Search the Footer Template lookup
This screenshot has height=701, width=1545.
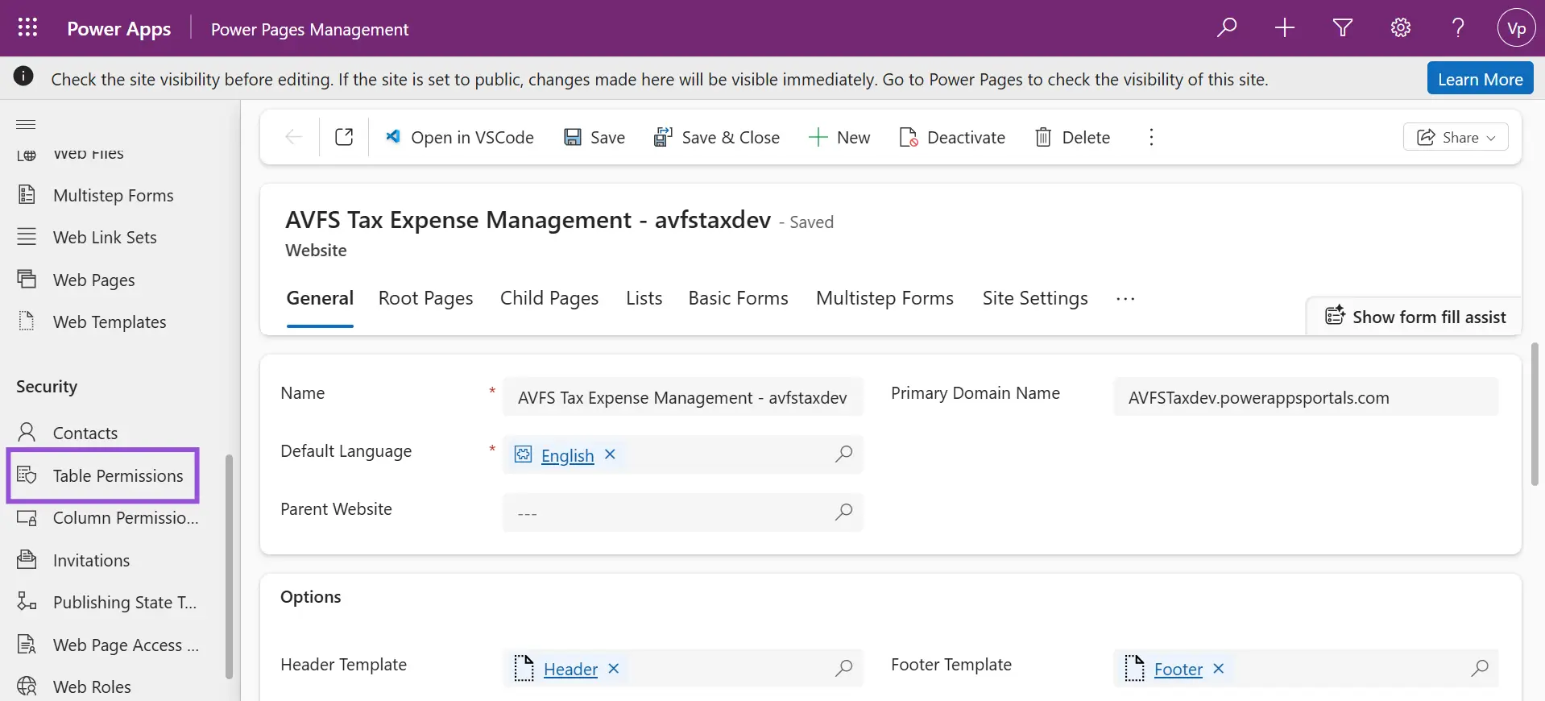coord(1480,668)
